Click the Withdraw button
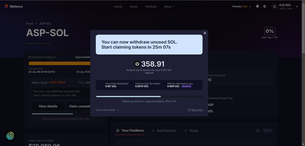This screenshot has width=305, height=146. (186, 86)
